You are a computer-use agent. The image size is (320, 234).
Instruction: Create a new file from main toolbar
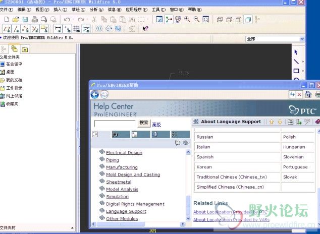(x=7, y=19)
